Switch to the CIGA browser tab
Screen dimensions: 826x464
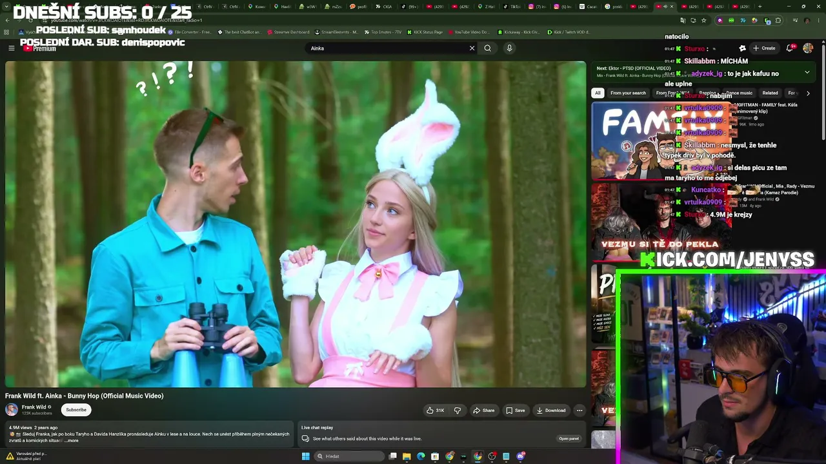click(383, 6)
